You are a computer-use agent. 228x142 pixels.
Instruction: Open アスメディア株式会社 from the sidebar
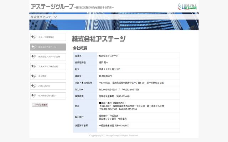[x=48, y=66]
